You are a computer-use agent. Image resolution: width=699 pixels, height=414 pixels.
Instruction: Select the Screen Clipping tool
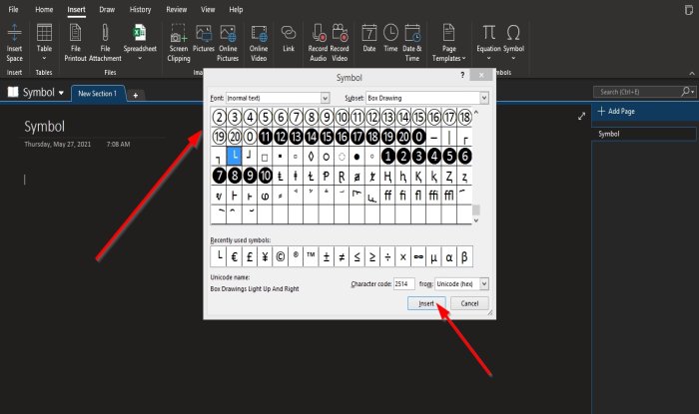[x=181, y=42]
